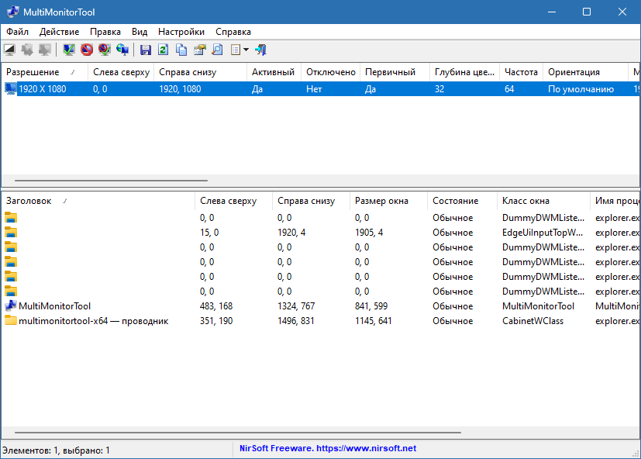Click the 1496, 831 bottom-right cell
Screen dimensions: 641x459
coord(295,321)
